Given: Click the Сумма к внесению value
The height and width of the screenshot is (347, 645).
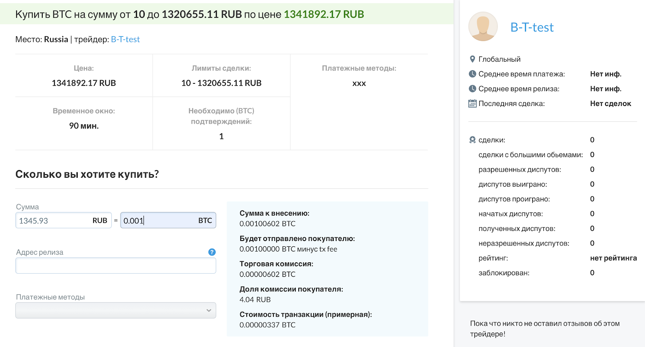Looking at the screenshot, I should 267,224.
